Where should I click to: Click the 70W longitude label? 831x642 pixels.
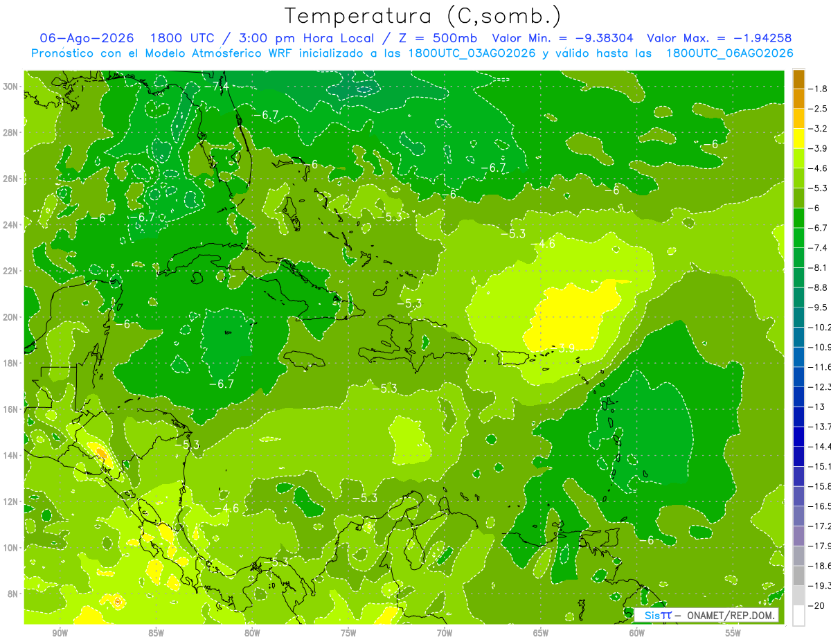pyautogui.click(x=445, y=633)
